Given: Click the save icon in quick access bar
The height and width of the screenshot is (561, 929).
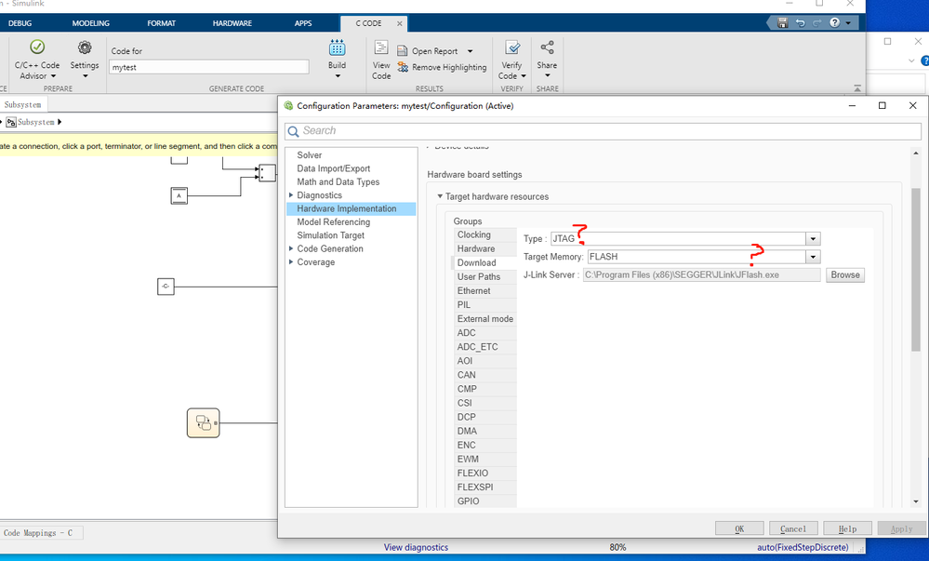Looking at the screenshot, I should (783, 22).
